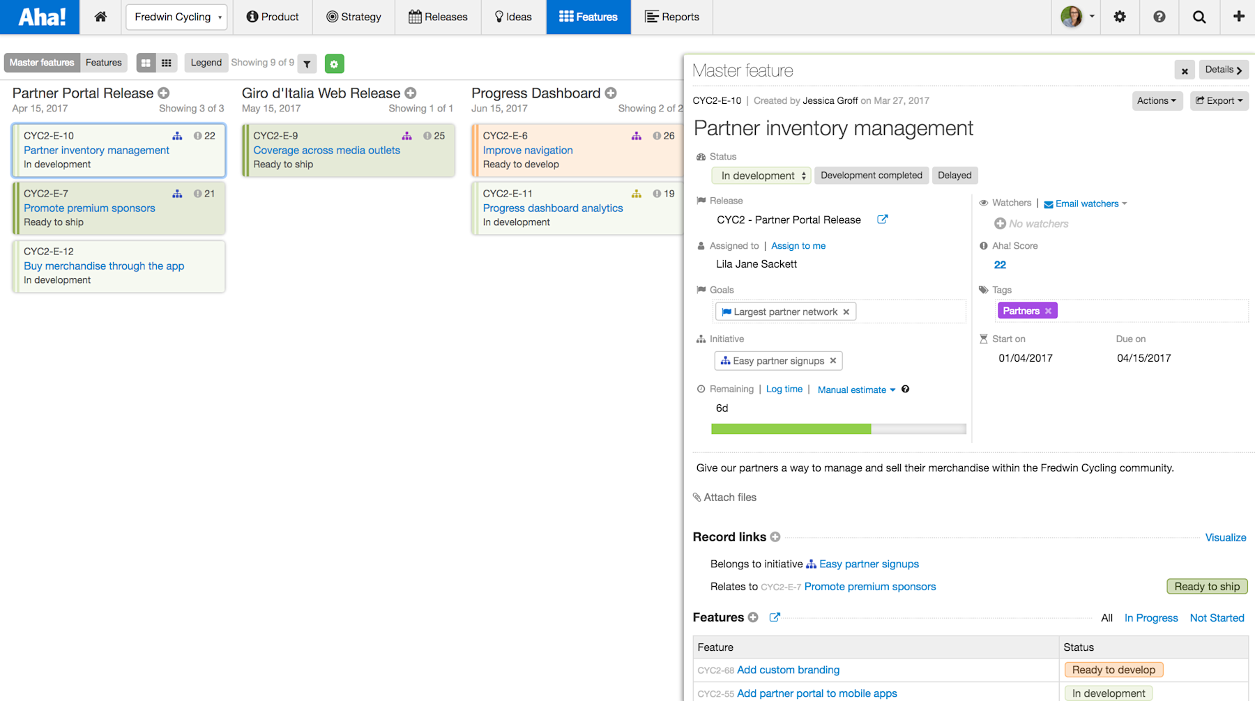This screenshot has width=1255, height=701.
Task: Click the help question mark icon
Action: click(1159, 16)
